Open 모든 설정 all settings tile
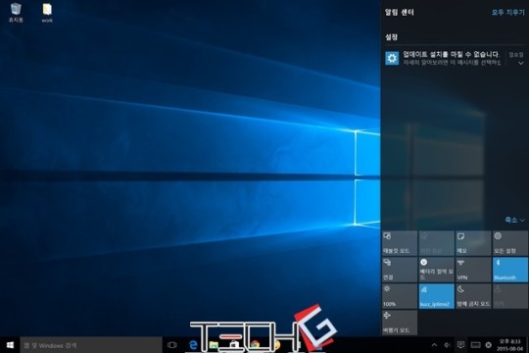The height and width of the screenshot is (353, 529). click(x=510, y=243)
